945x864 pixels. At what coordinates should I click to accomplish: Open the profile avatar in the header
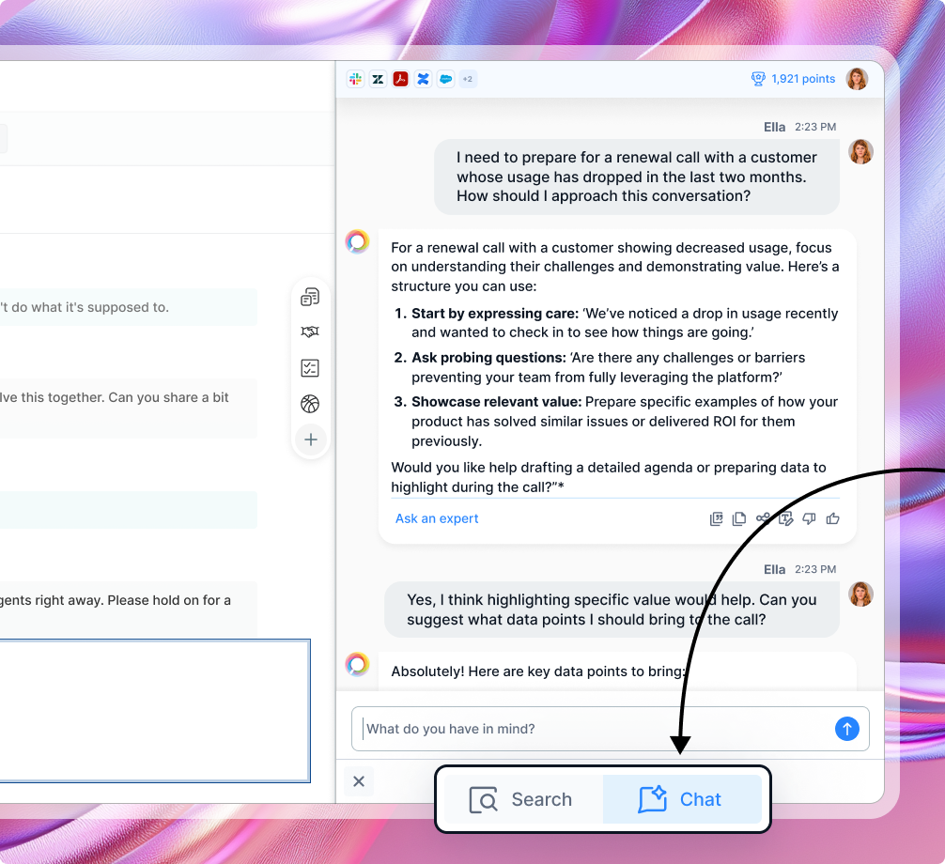pos(857,79)
